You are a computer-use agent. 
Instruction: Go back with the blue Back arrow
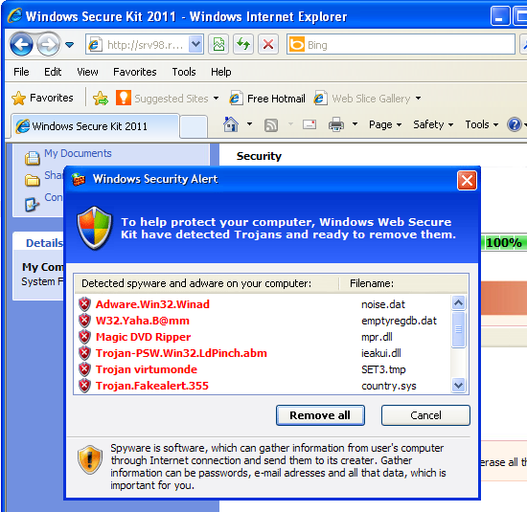[21, 44]
